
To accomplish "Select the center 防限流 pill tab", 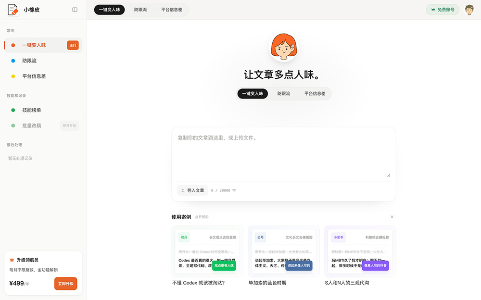I will [x=284, y=94].
